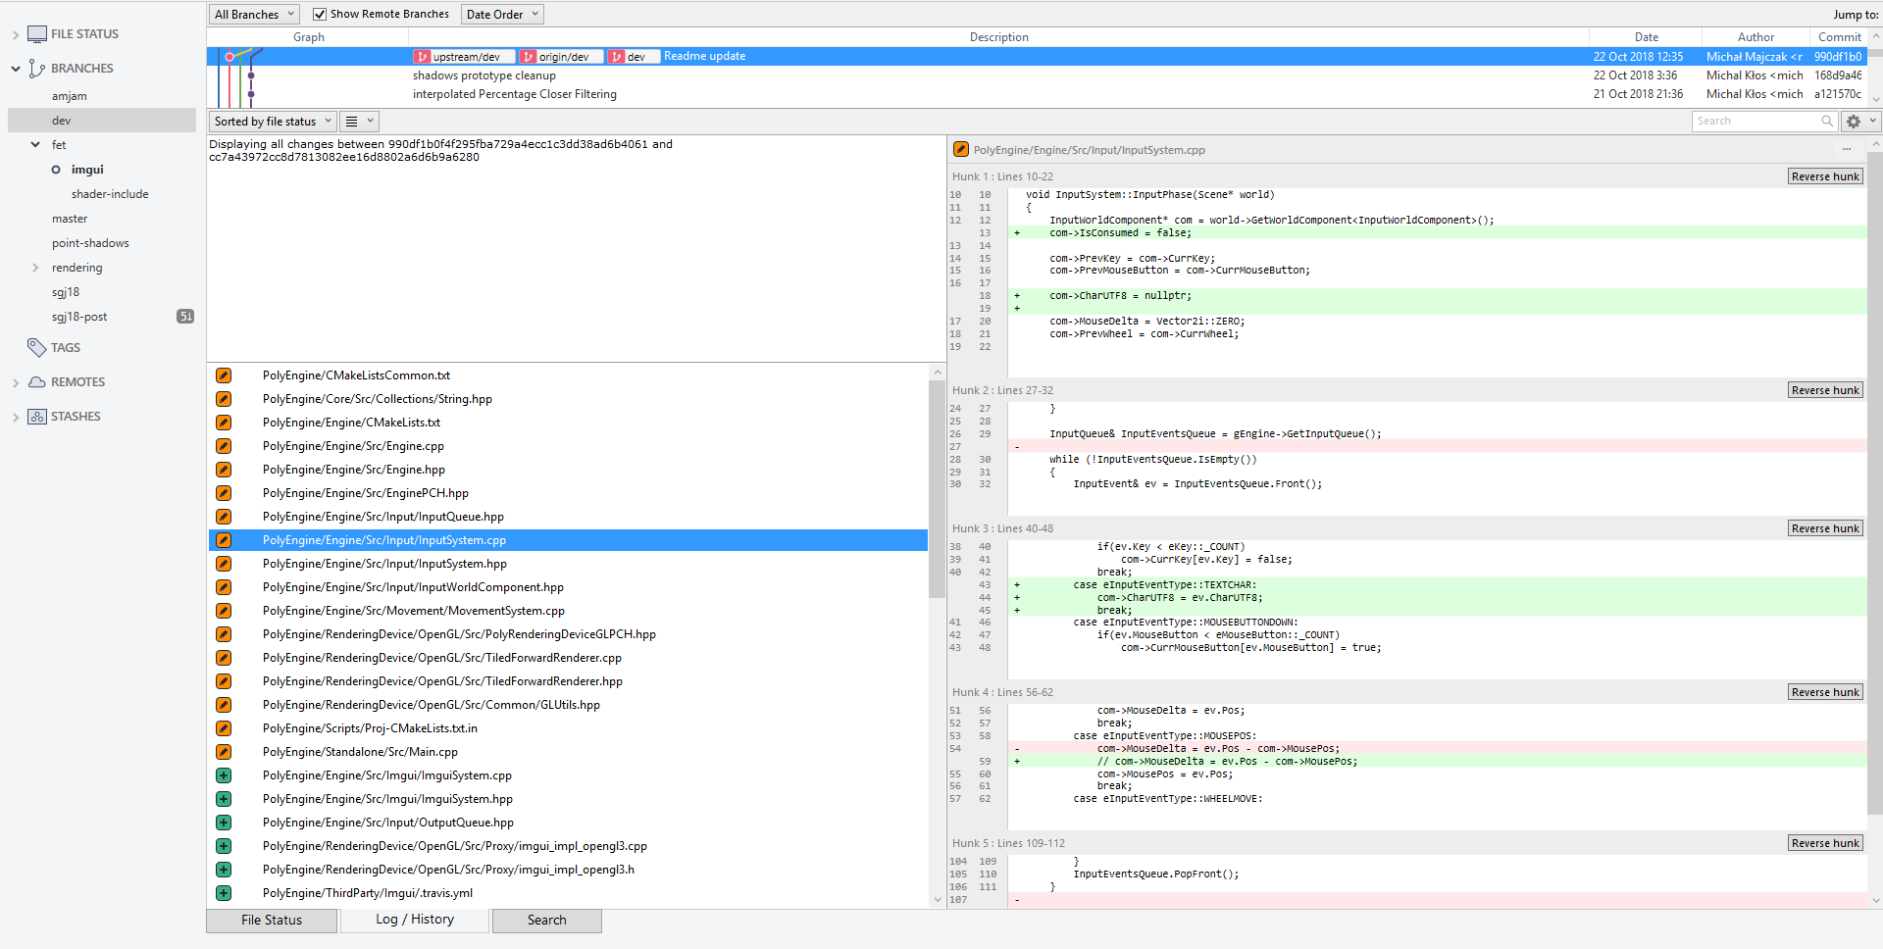This screenshot has height=949, width=1883.
Task: Select the shader-include branch
Action: 110,194
